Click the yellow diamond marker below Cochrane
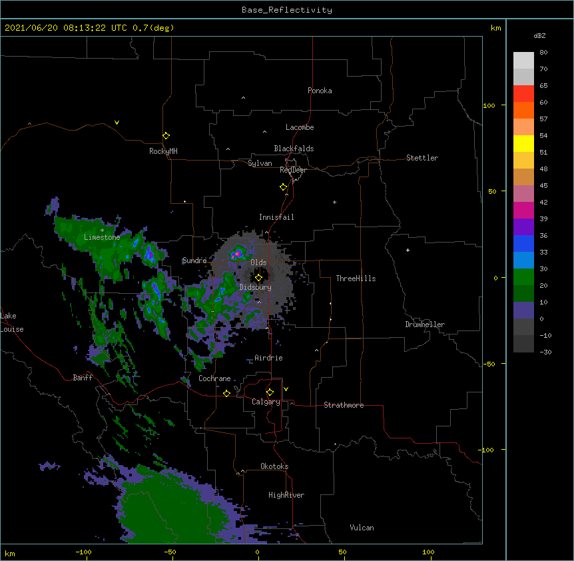This screenshot has width=574, height=561. coord(226,393)
